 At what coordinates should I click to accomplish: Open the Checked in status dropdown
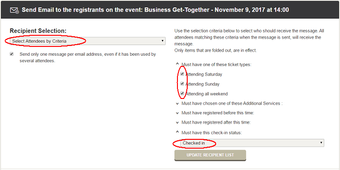252,143
